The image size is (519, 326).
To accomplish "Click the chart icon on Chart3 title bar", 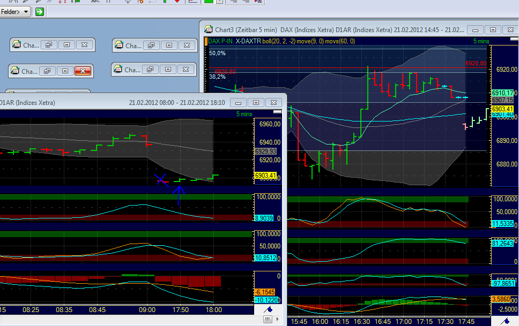I will tap(209, 29).
